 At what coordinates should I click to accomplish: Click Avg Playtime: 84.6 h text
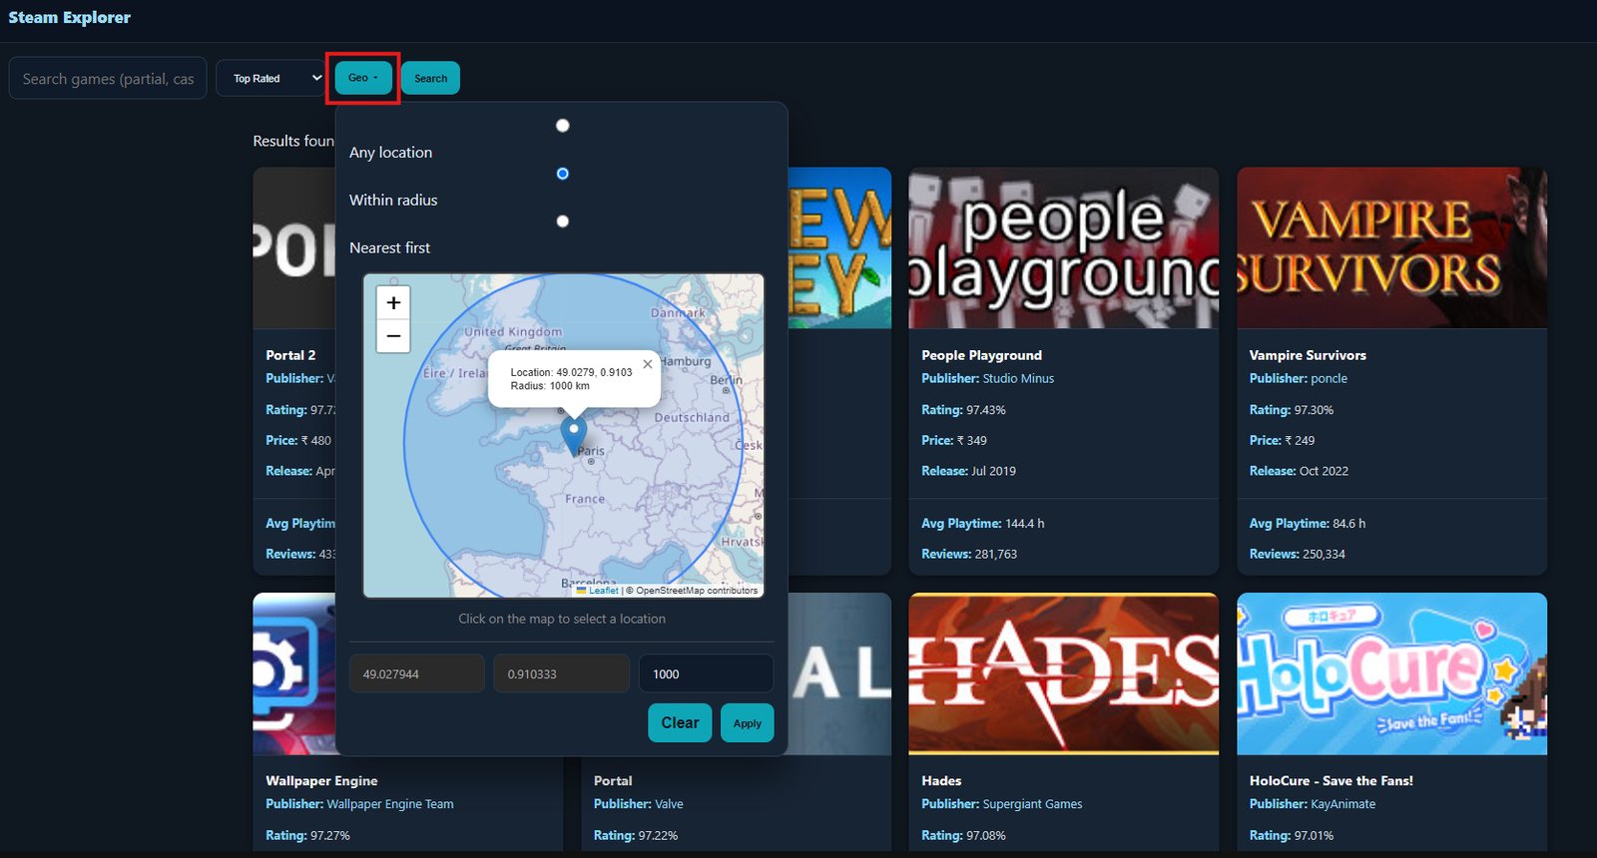[1307, 524]
